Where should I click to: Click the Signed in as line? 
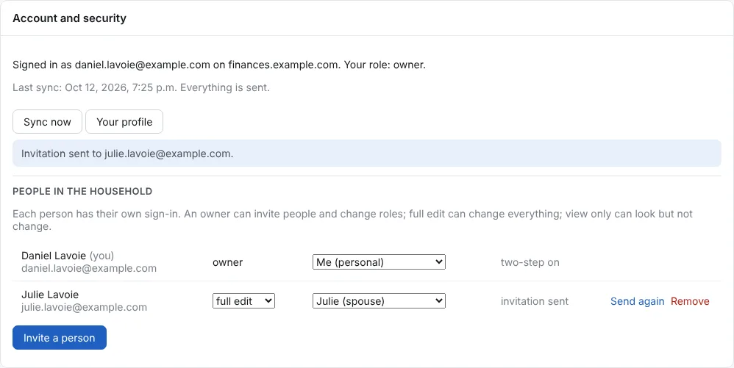point(219,65)
